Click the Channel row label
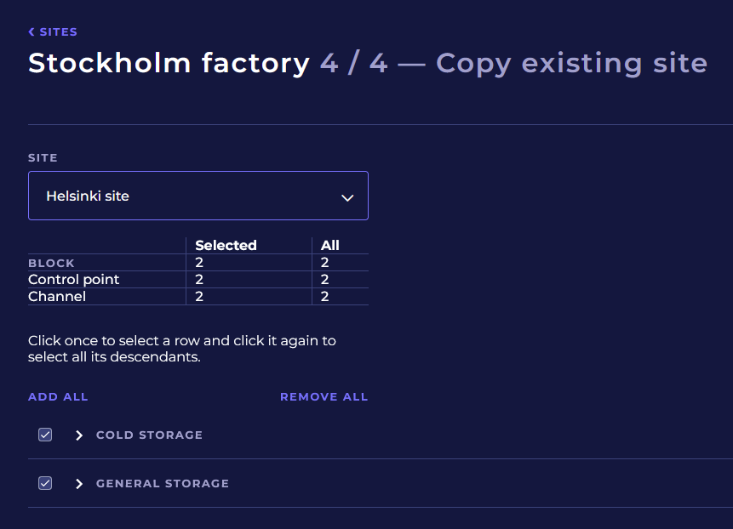Image resolution: width=733 pixels, height=529 pixels. (x=57, y=297)
